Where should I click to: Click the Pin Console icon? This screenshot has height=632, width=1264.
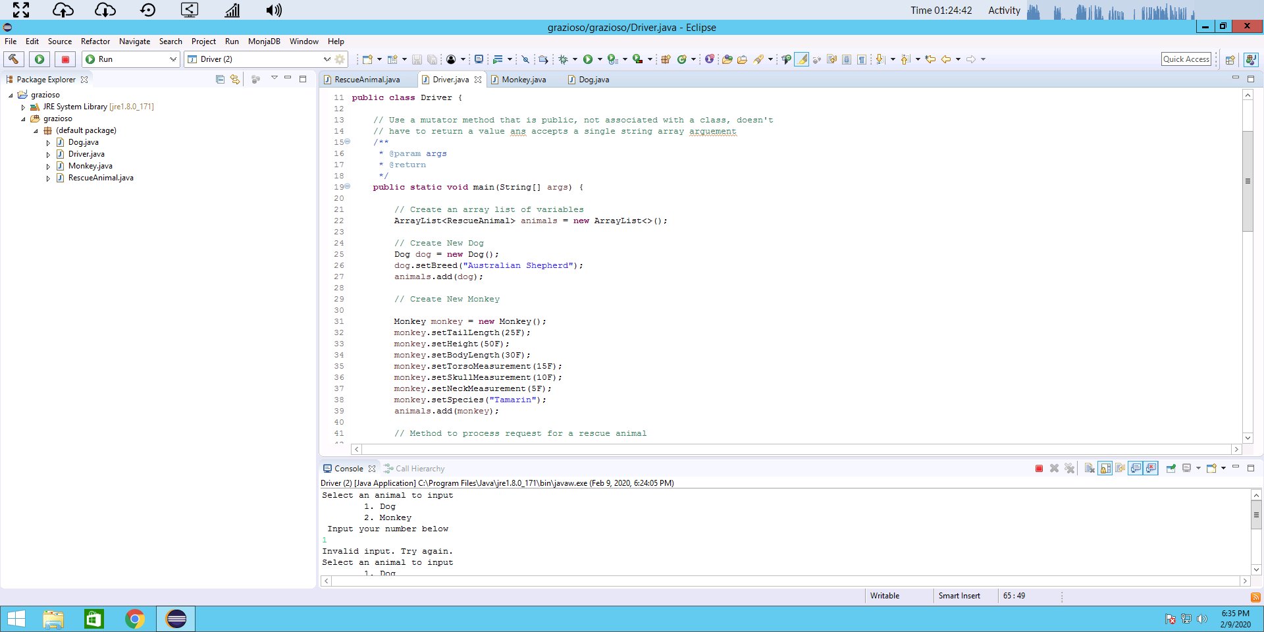1171,469
